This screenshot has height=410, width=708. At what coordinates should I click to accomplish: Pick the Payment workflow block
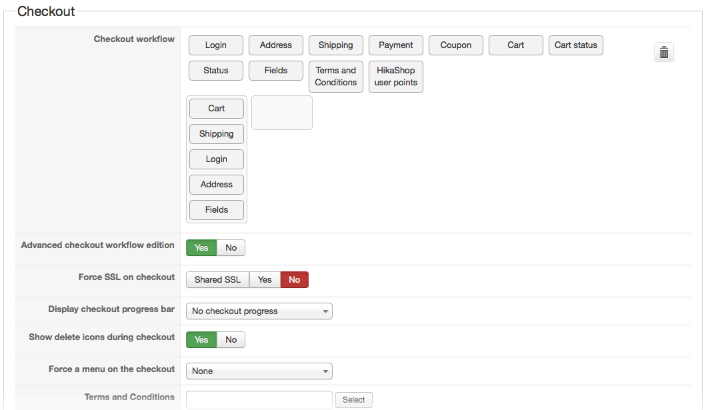tap(396, 45)
